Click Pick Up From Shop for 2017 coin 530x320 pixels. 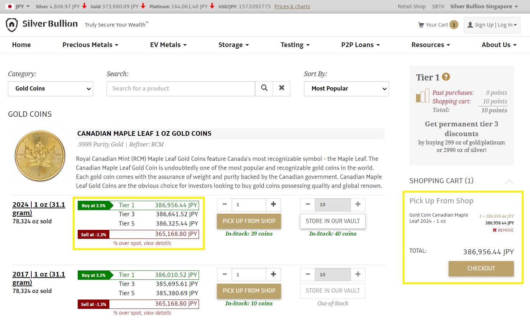point(249,291)
